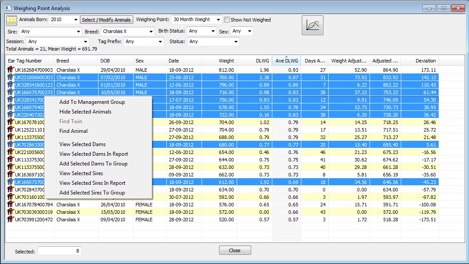469x264 pixels.
Task: Choose View Selected Dams
Action: [82, 144]
